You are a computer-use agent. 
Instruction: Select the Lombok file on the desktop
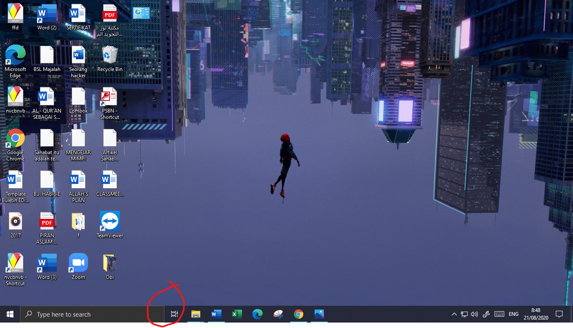tap(78, 100)
